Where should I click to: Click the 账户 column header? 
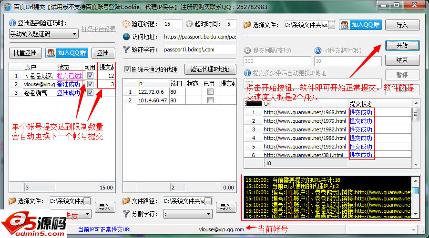point(40,67)
